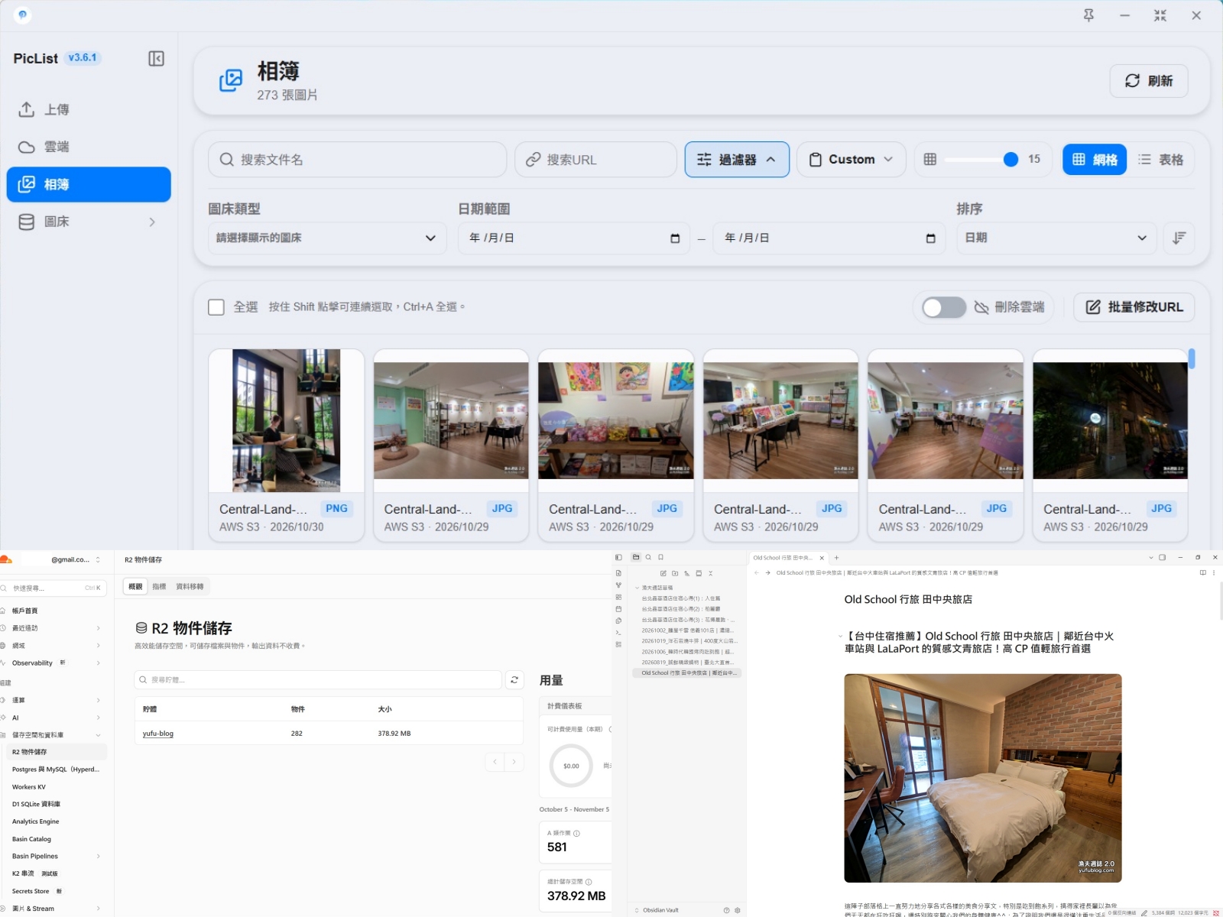
Task: Open Obsidian settings gear icon
Action: (738, 910)
